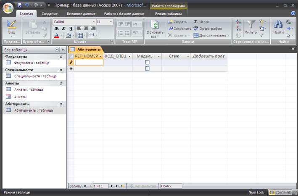Collapse the Анкеты group in the navigation pane

pyautogui.click(x=61, y=83)
